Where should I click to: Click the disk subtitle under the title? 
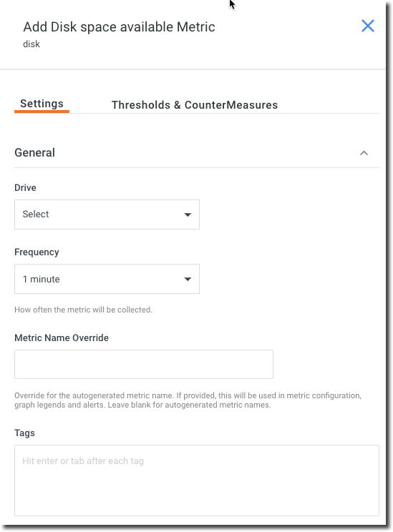click(31, 44)
